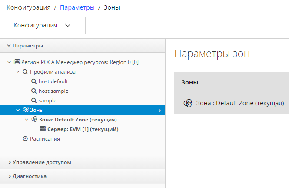Expand the Диагностика accordion section

pyautogui.click(x=30, y=176)
